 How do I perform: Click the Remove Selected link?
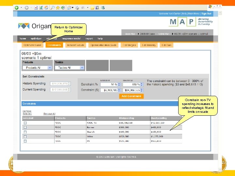27,112
